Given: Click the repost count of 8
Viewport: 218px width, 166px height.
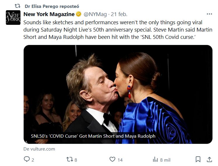Looking at the screenshot, I should (x=76, y=160).
